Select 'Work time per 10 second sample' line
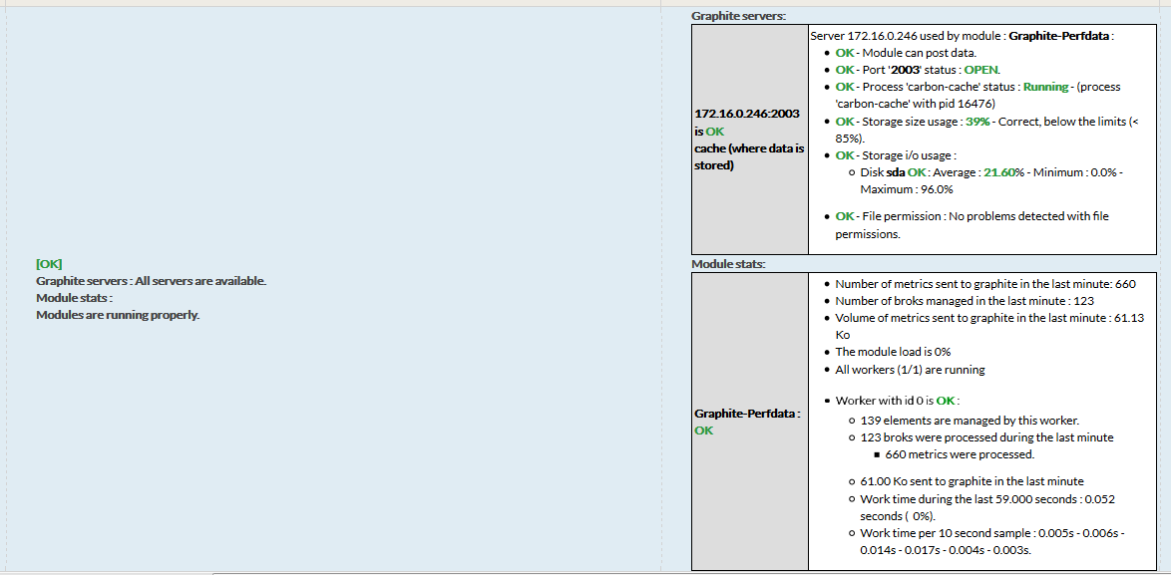1171x575 pixels. (x=991, y=533)
